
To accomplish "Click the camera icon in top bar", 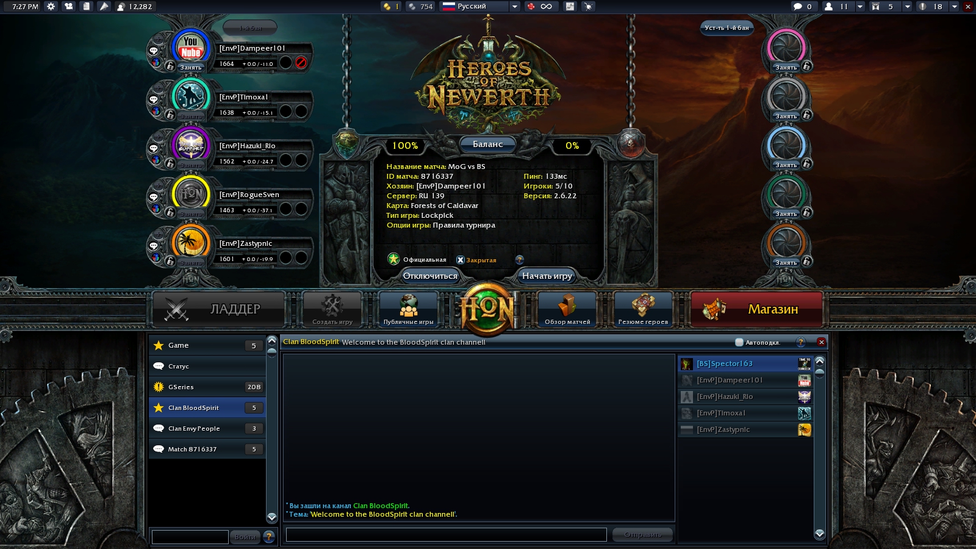I will point(68,7).
